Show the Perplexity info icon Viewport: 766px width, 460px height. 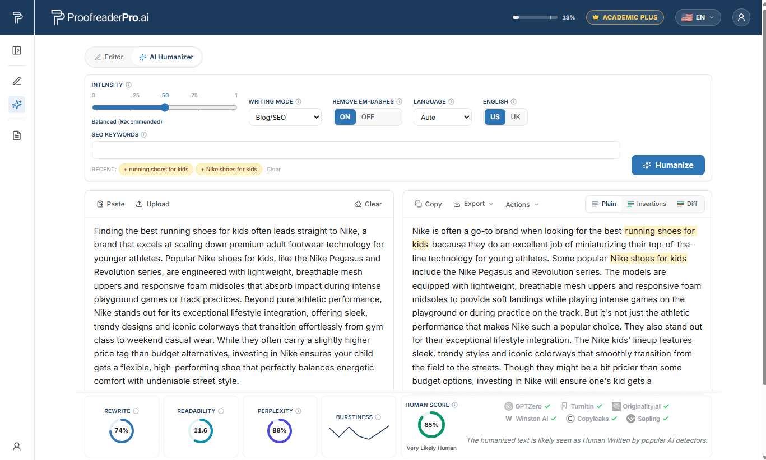(x=298, y=411)
